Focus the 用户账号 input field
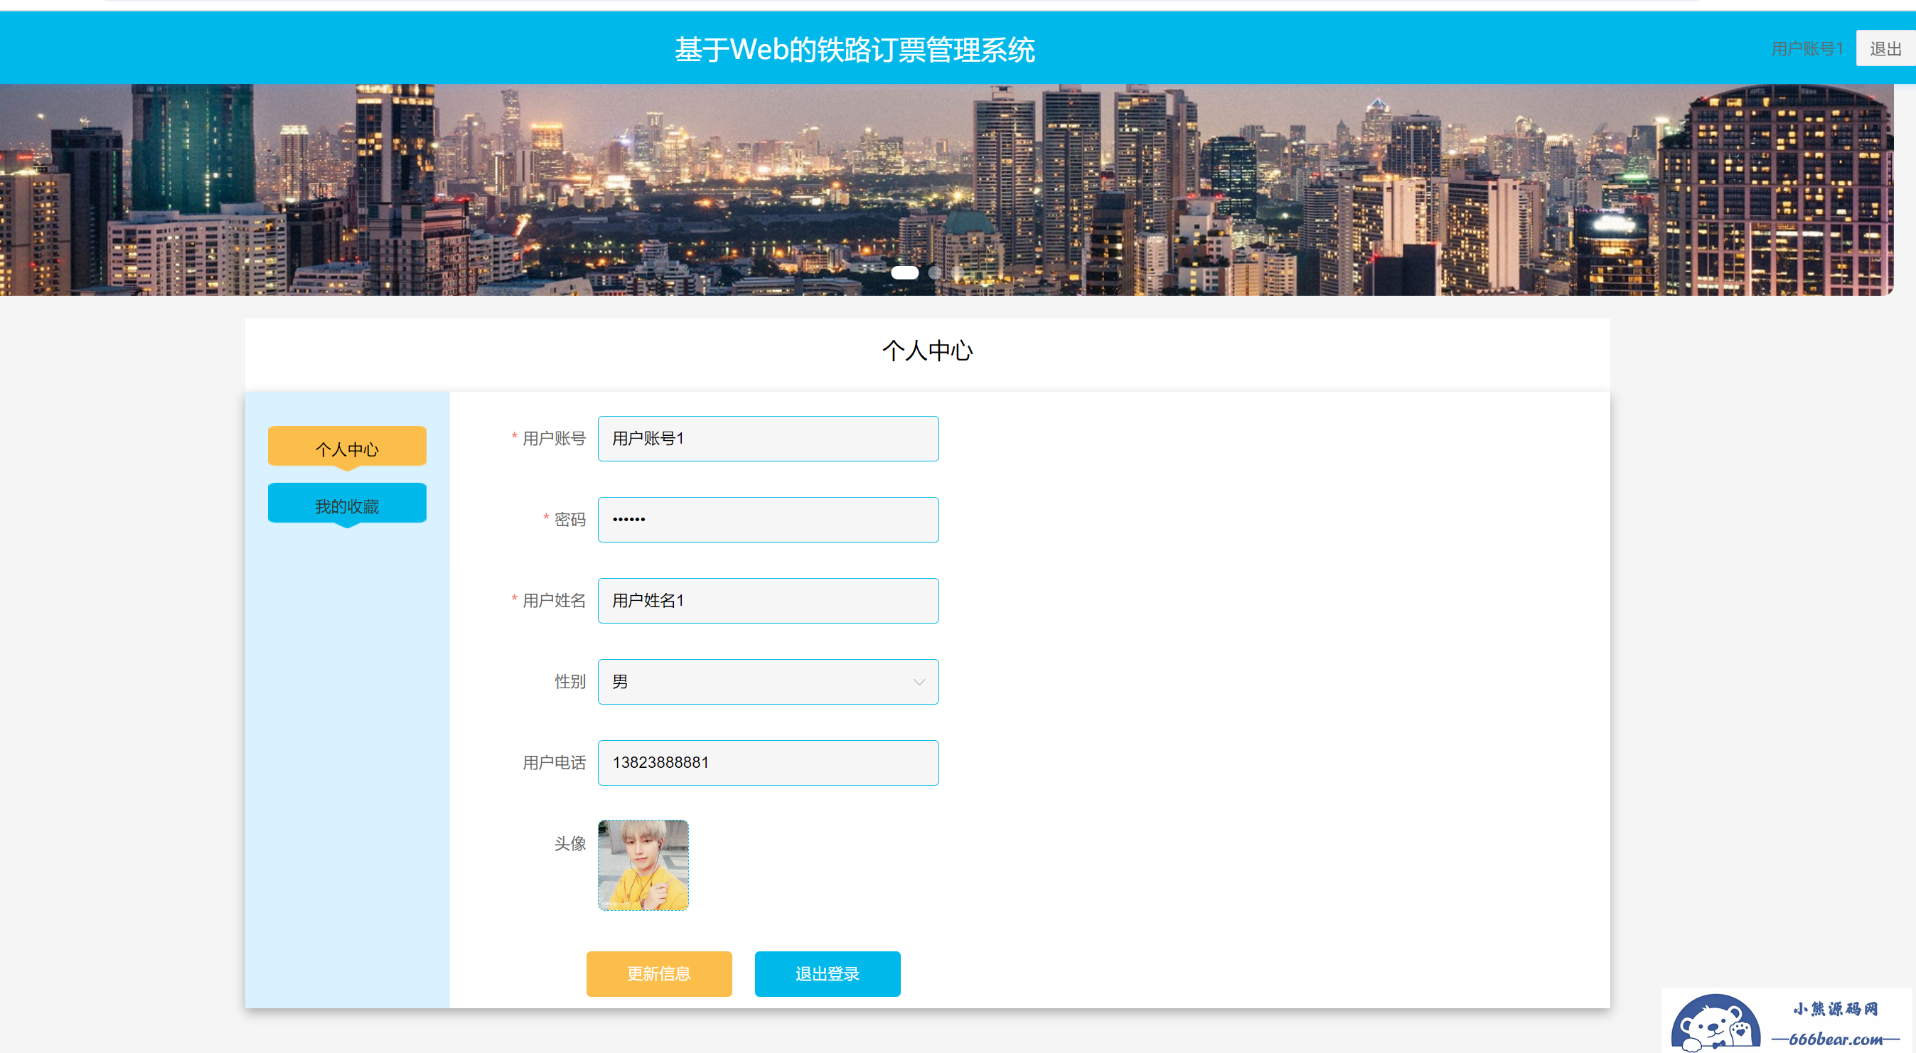The image size is (1916, 1053). tap(768, 439)
